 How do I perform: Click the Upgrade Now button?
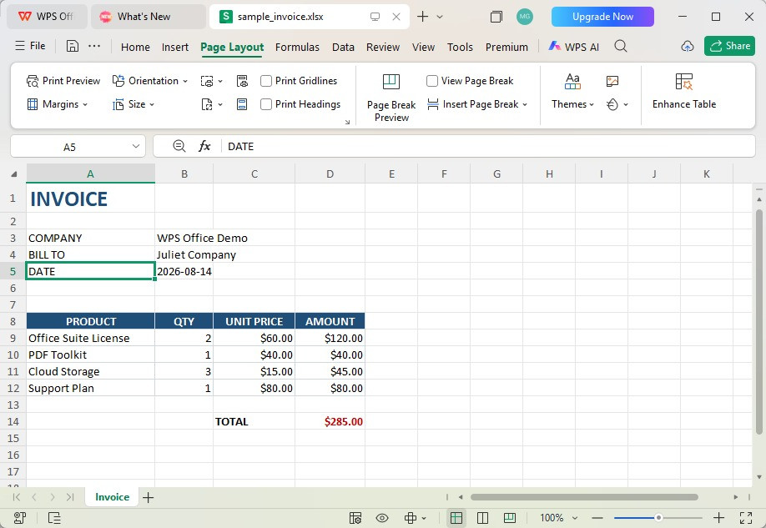602,17
